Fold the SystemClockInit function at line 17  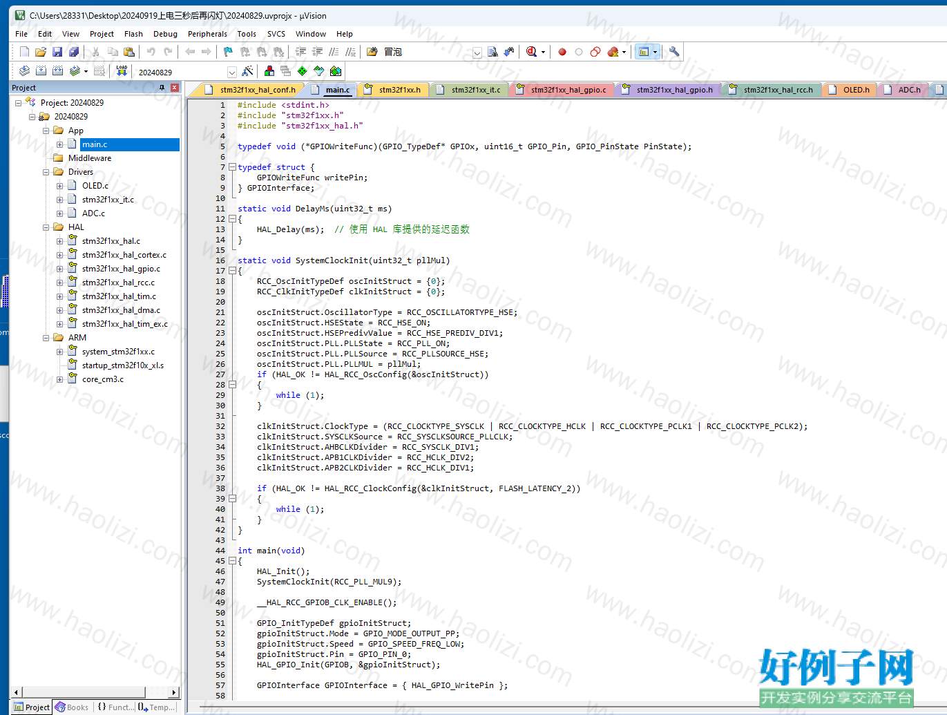click(x=233, y=271)
